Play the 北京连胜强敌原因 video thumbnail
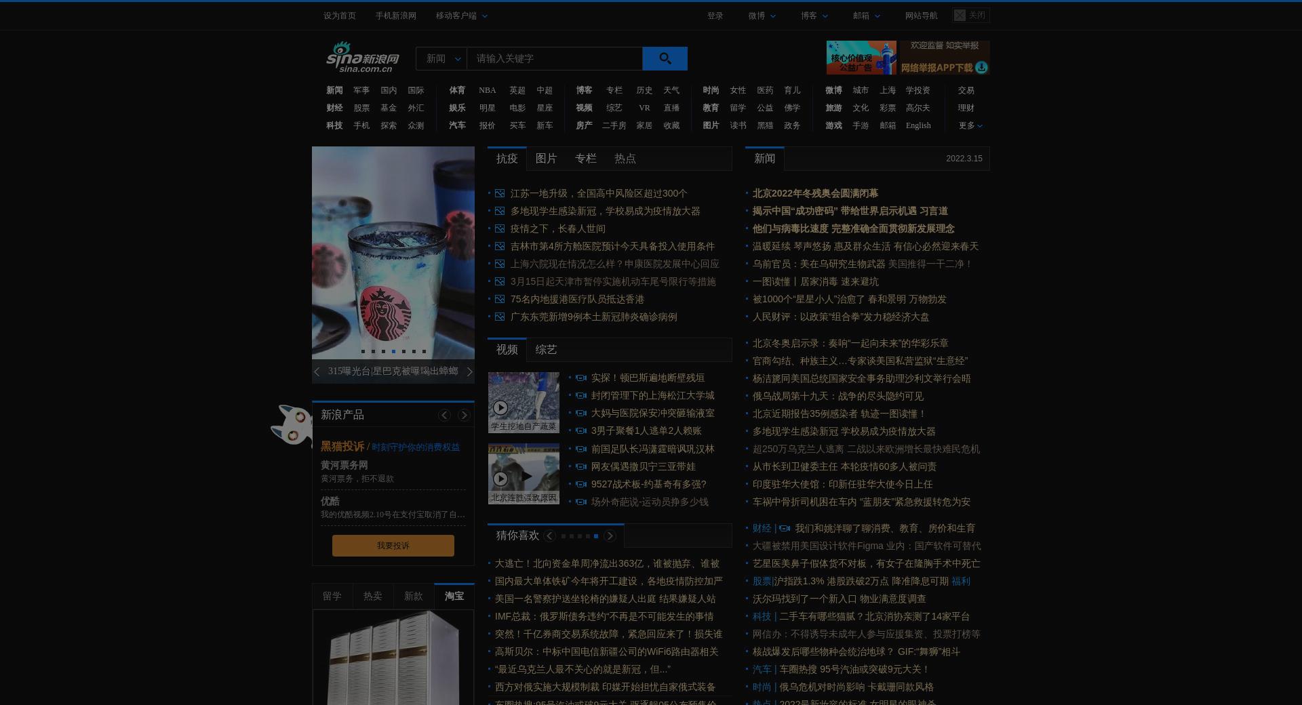The width and height of the screenshot is (1302, 705). click(x=524, y=473)
